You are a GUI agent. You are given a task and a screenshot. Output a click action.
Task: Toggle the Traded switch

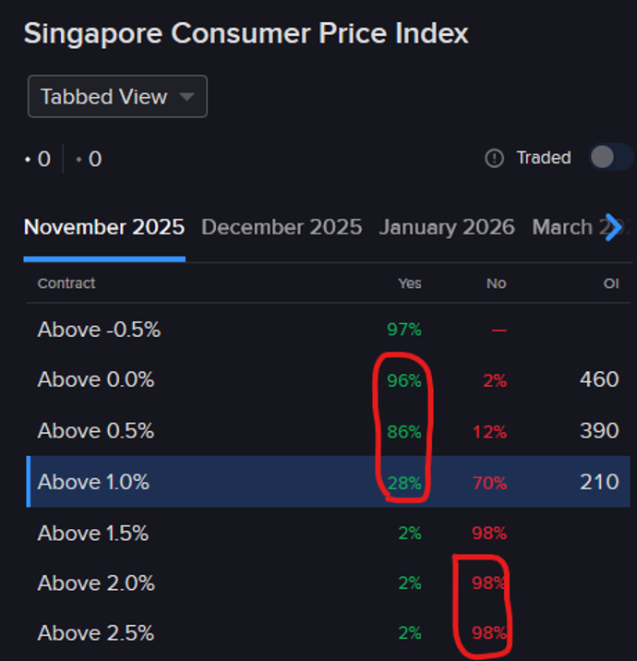[x=609, y=157]
